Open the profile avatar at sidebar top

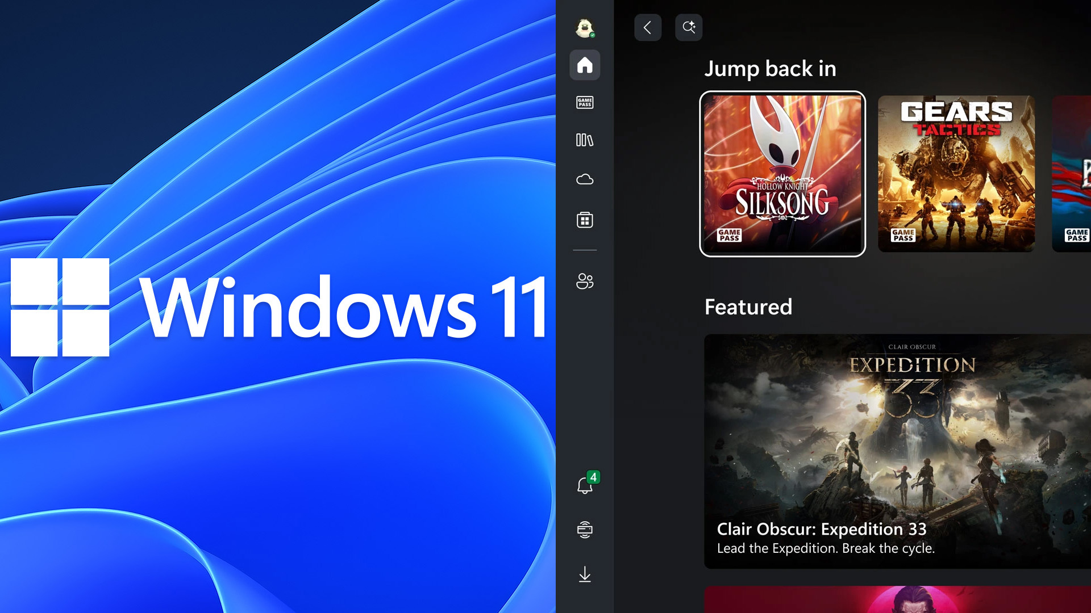click(584, 27)
